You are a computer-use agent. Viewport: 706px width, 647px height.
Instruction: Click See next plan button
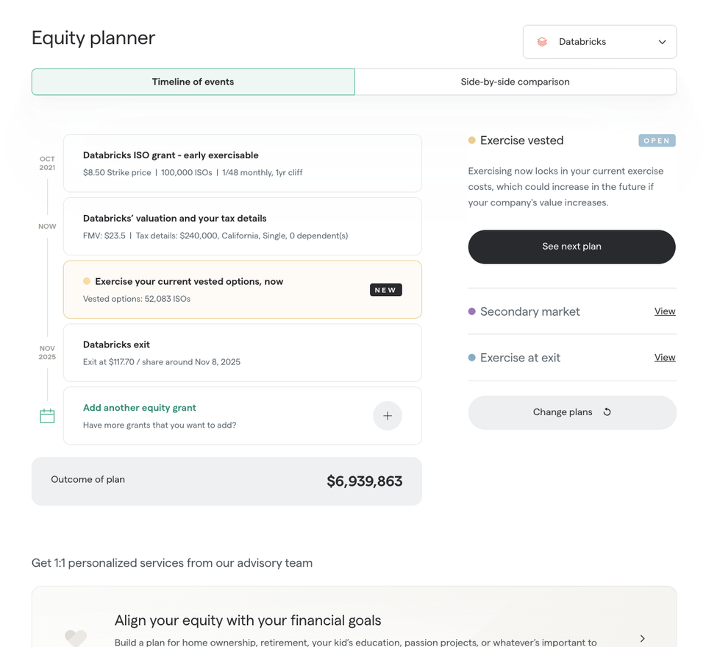click(x=571, y=247)
